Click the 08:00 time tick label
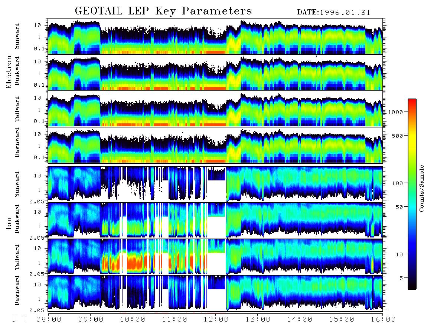Image resolution: width=424 pixels, height=326 pixels. pyautogui.click(x=49, y=319)
